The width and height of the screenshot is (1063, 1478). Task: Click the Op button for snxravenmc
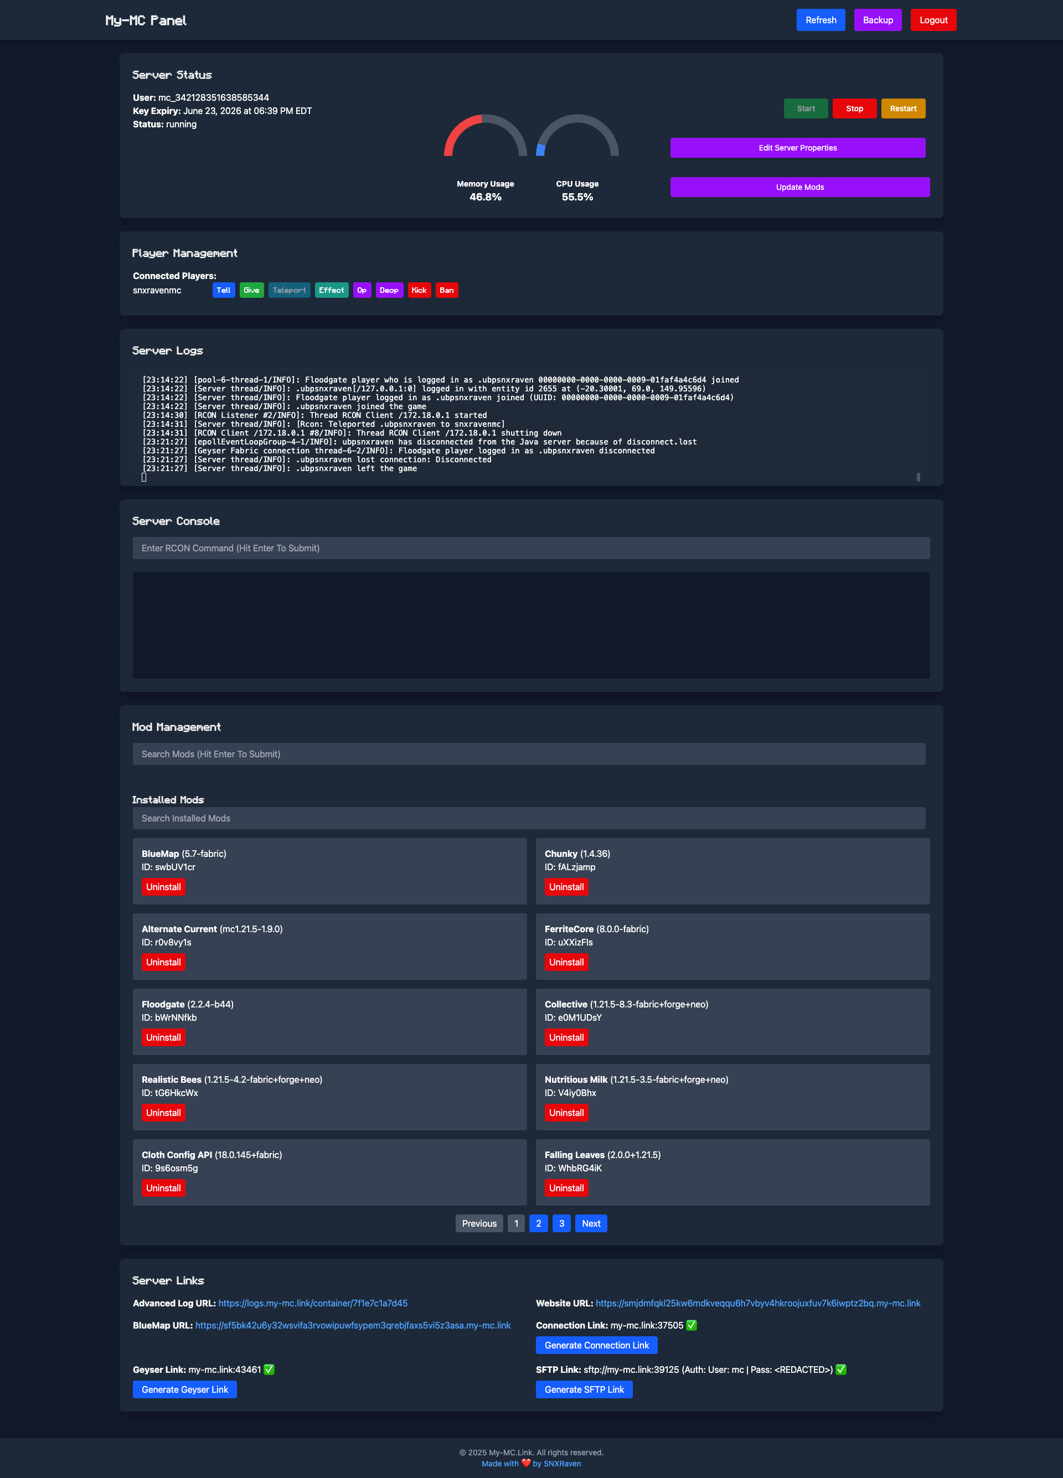[362, 291]
